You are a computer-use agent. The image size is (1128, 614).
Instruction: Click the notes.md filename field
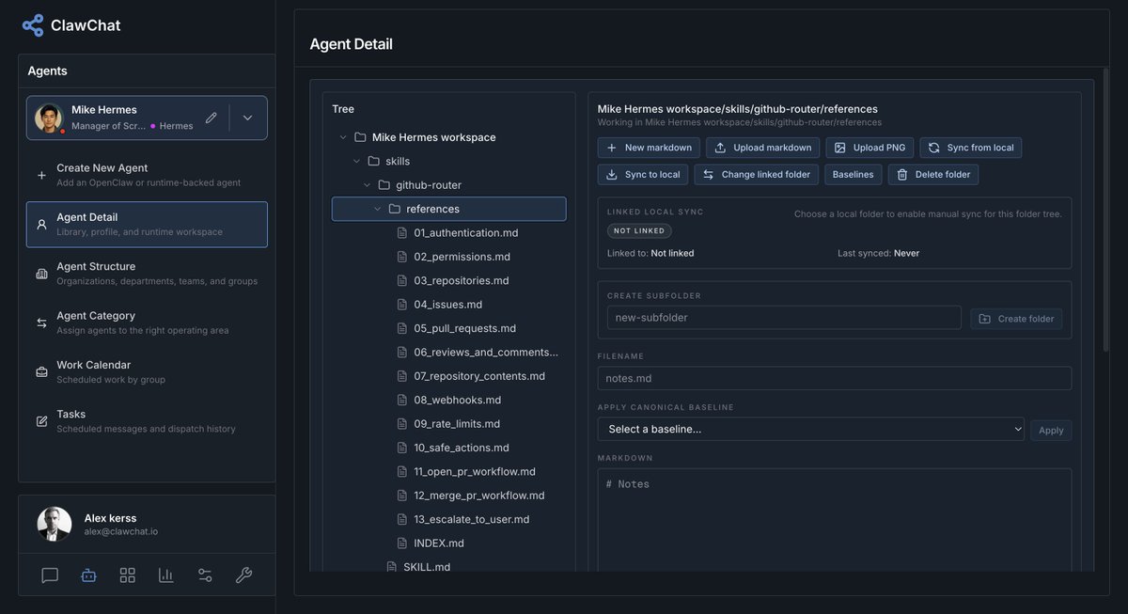pos(835,378)
